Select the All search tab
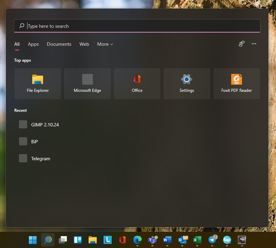Screen dimensions: 276x248 17,44
